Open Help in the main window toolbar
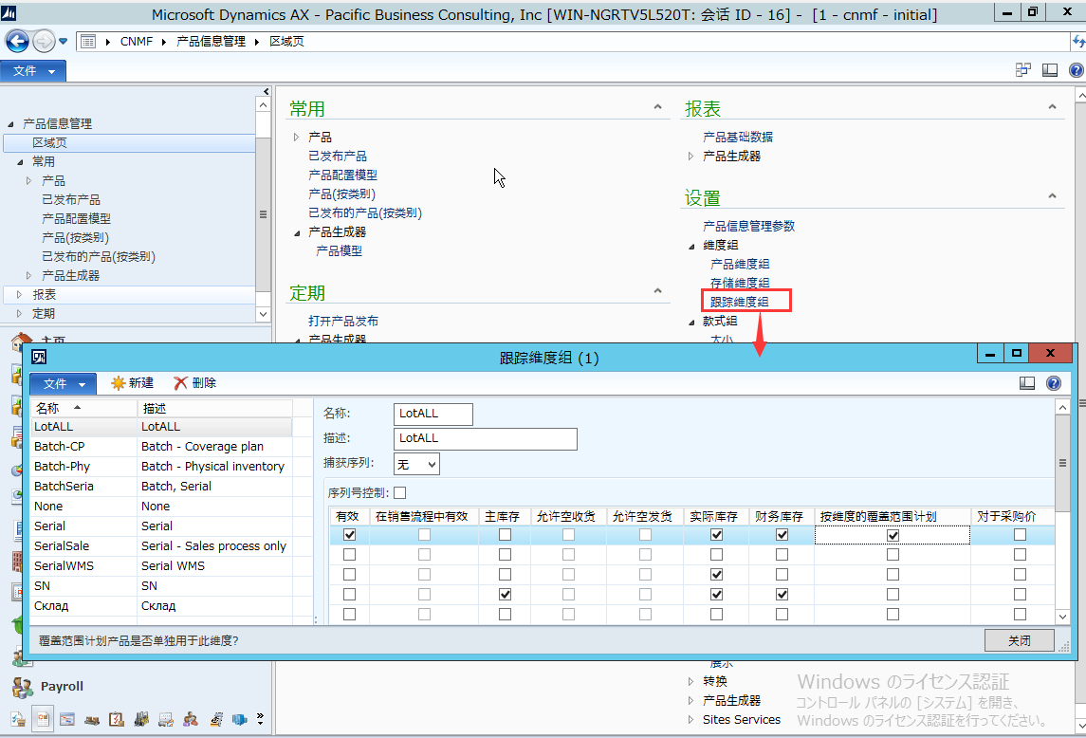Screen dimensions: 1086x738 [x=1077, y=70]
